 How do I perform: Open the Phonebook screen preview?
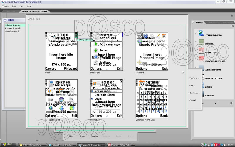[x=107, y=98]
